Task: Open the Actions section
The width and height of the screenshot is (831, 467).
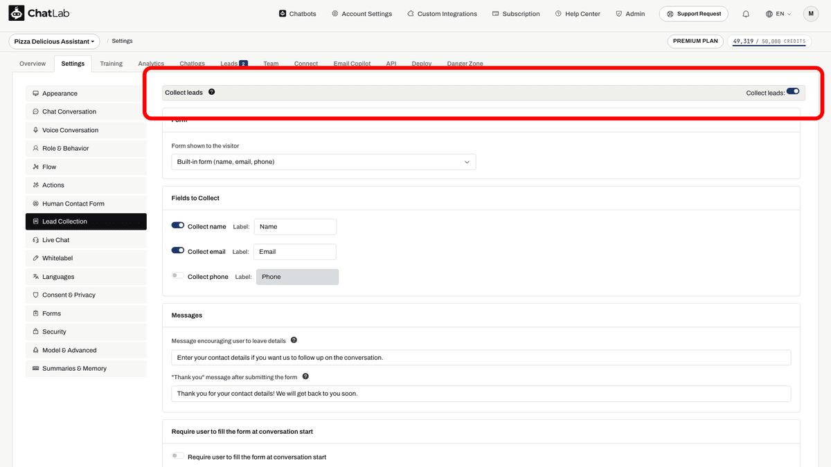Action: coord(86,185)
